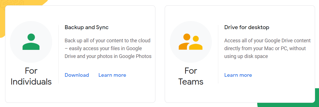Open Learn more for Drive for desktop
The height and width of the screenshot is (107, 319).
point(238,75)
